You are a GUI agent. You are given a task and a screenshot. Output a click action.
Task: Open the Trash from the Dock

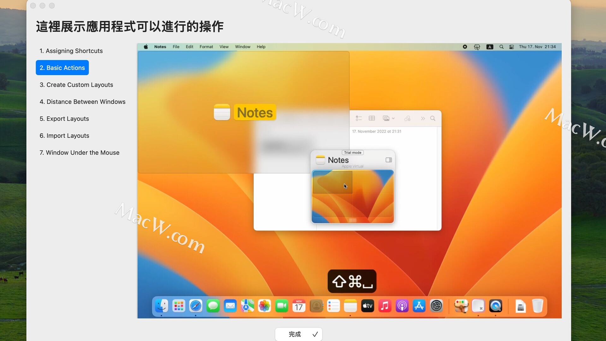tap(538, 306)
